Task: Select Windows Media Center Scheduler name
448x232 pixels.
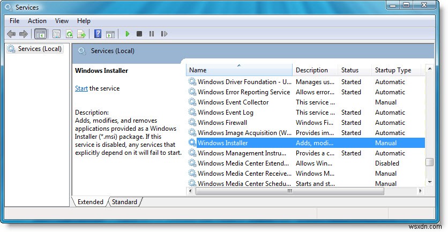Action: pos(244,183)
